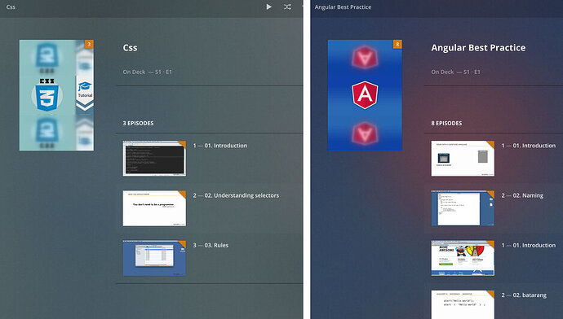Screen dimensions: 563x319
Task: Open Css episode 03. Rules thumbnail
Action: click(x=154, y=258)
